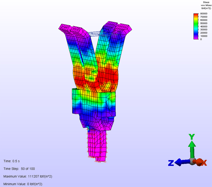Select the green Y axis letter
Screen dimensions: 212x187
click(192, 137)
